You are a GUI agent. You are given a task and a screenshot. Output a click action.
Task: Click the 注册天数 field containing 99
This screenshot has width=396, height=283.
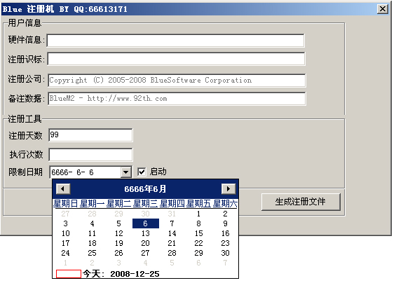(x=90, y=135)
